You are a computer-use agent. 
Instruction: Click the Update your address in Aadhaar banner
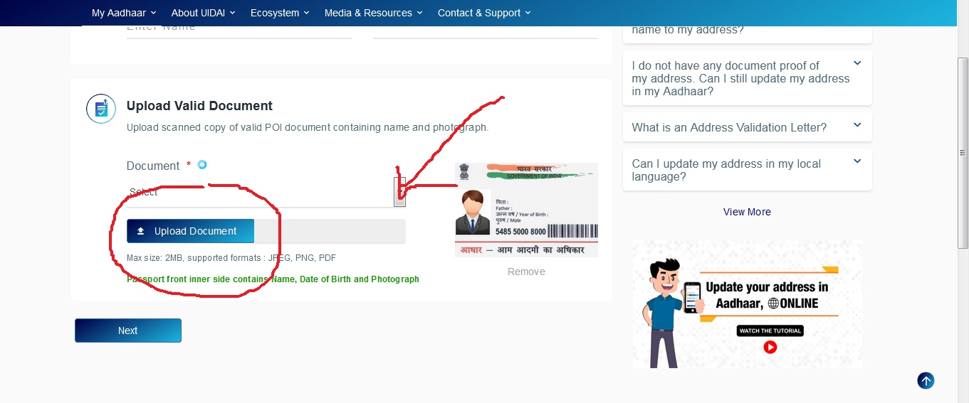[x=747, y=304]
